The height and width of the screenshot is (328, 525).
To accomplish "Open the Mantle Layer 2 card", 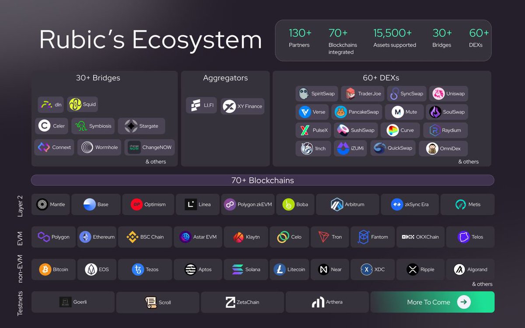I will tap(51, 204).
